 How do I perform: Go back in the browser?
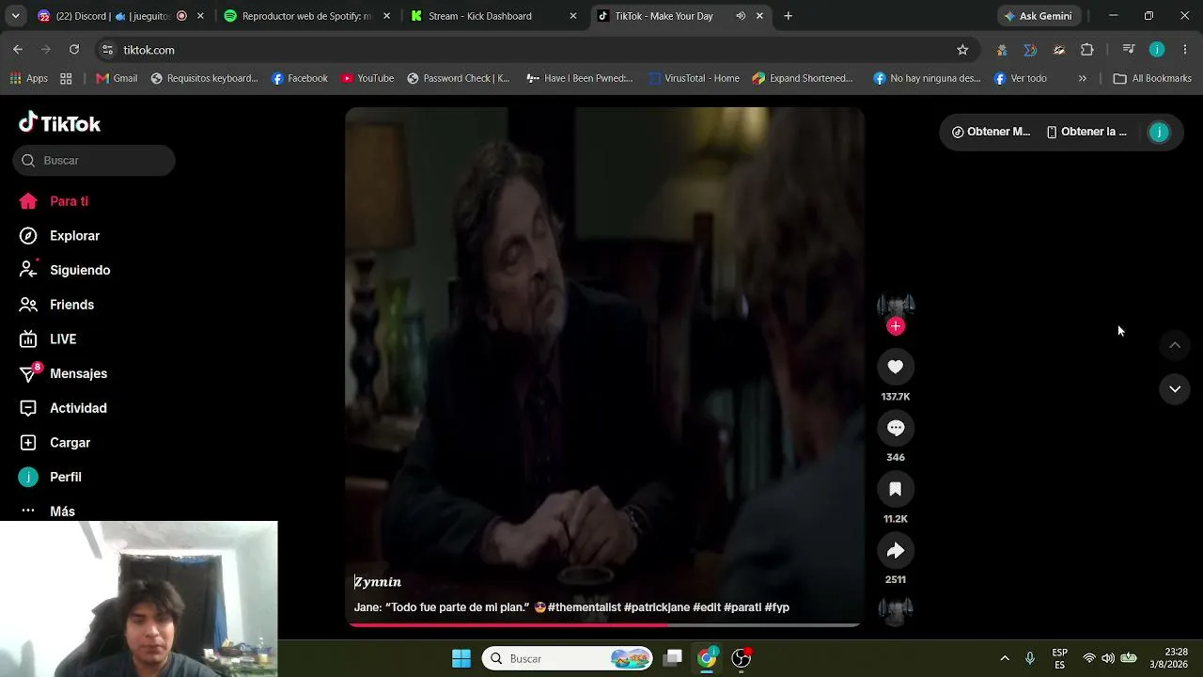(x=18, y=50)
